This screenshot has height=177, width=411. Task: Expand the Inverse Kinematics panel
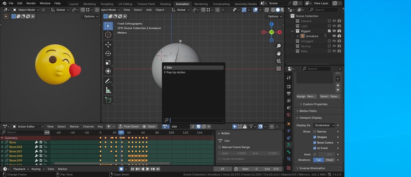(x=312, y=168)
